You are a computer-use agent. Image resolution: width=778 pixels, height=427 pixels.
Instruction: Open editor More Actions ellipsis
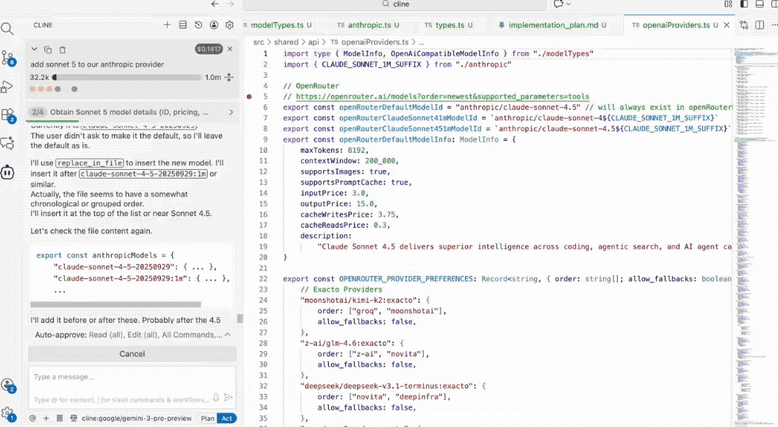tap(774, 25)
